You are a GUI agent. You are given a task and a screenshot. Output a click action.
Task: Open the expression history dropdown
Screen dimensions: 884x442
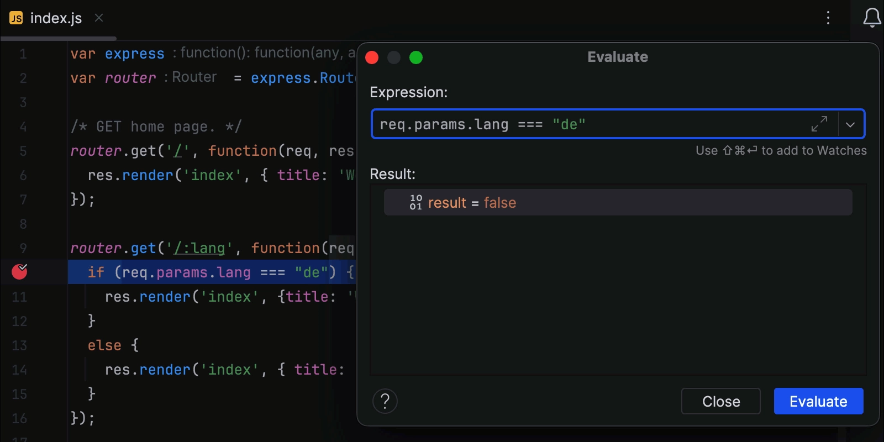(850, 124)
